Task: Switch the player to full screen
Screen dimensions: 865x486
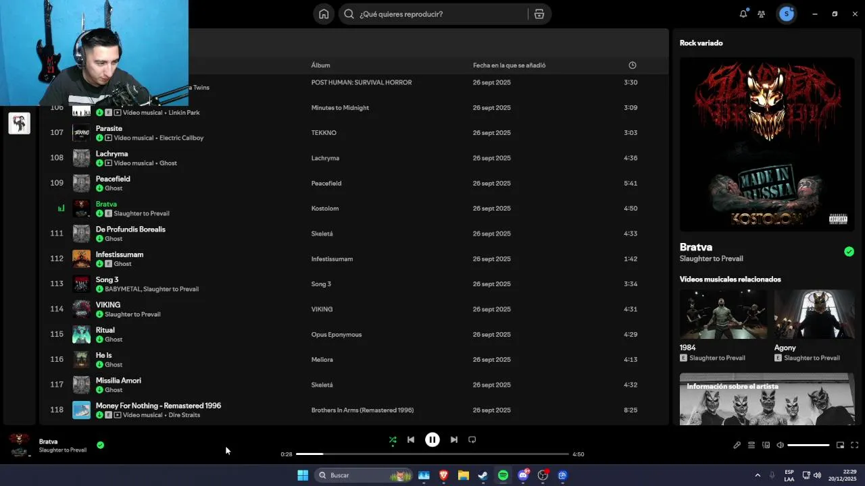Action: 855,445
